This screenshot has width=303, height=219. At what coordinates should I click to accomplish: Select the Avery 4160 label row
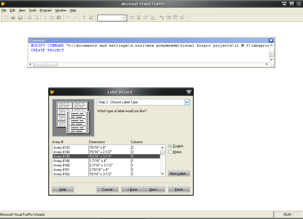106,165
